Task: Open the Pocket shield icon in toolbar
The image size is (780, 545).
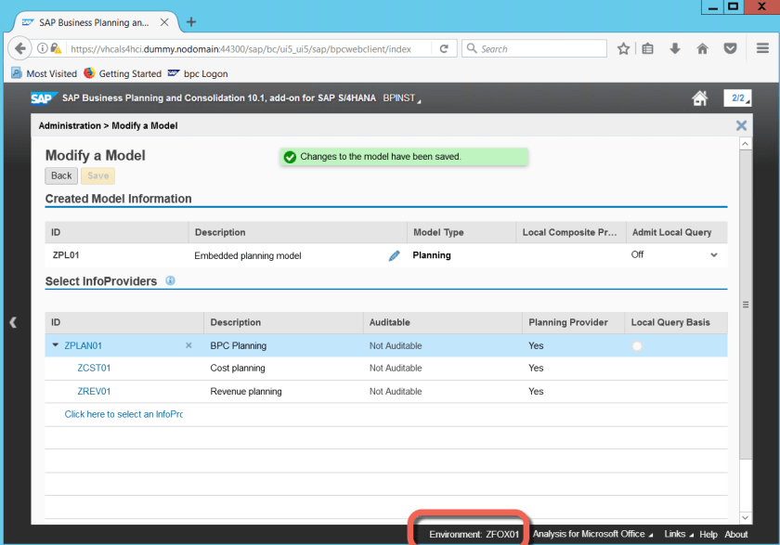Action: pyautogui.click(x=731, y=48)
